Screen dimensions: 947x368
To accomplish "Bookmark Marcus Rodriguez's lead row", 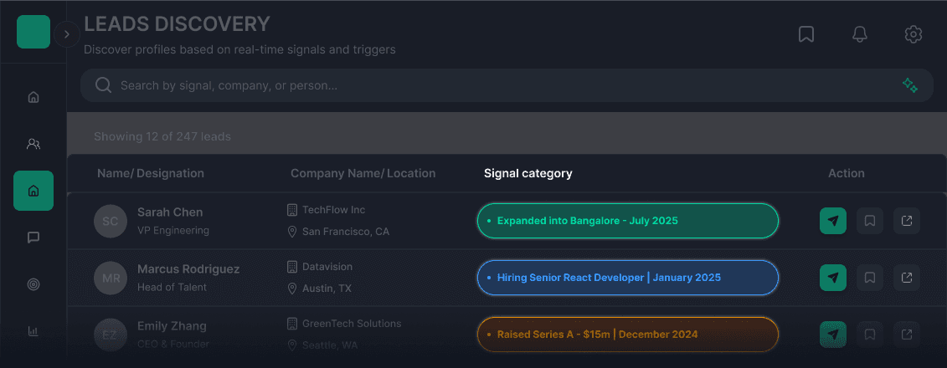I will (x=869, y=277).
